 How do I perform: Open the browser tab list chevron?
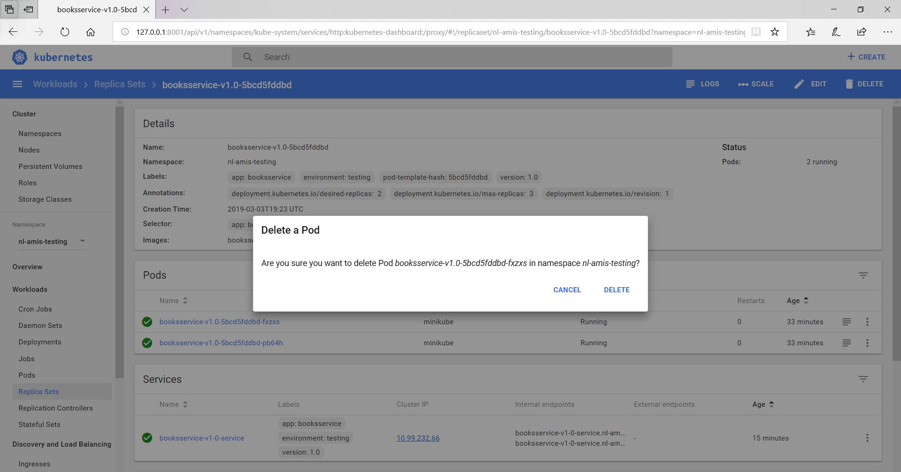[184, 9]
